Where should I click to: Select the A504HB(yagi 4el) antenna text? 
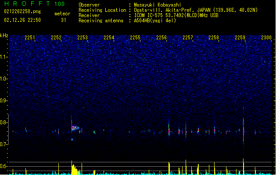coord(155,21)
